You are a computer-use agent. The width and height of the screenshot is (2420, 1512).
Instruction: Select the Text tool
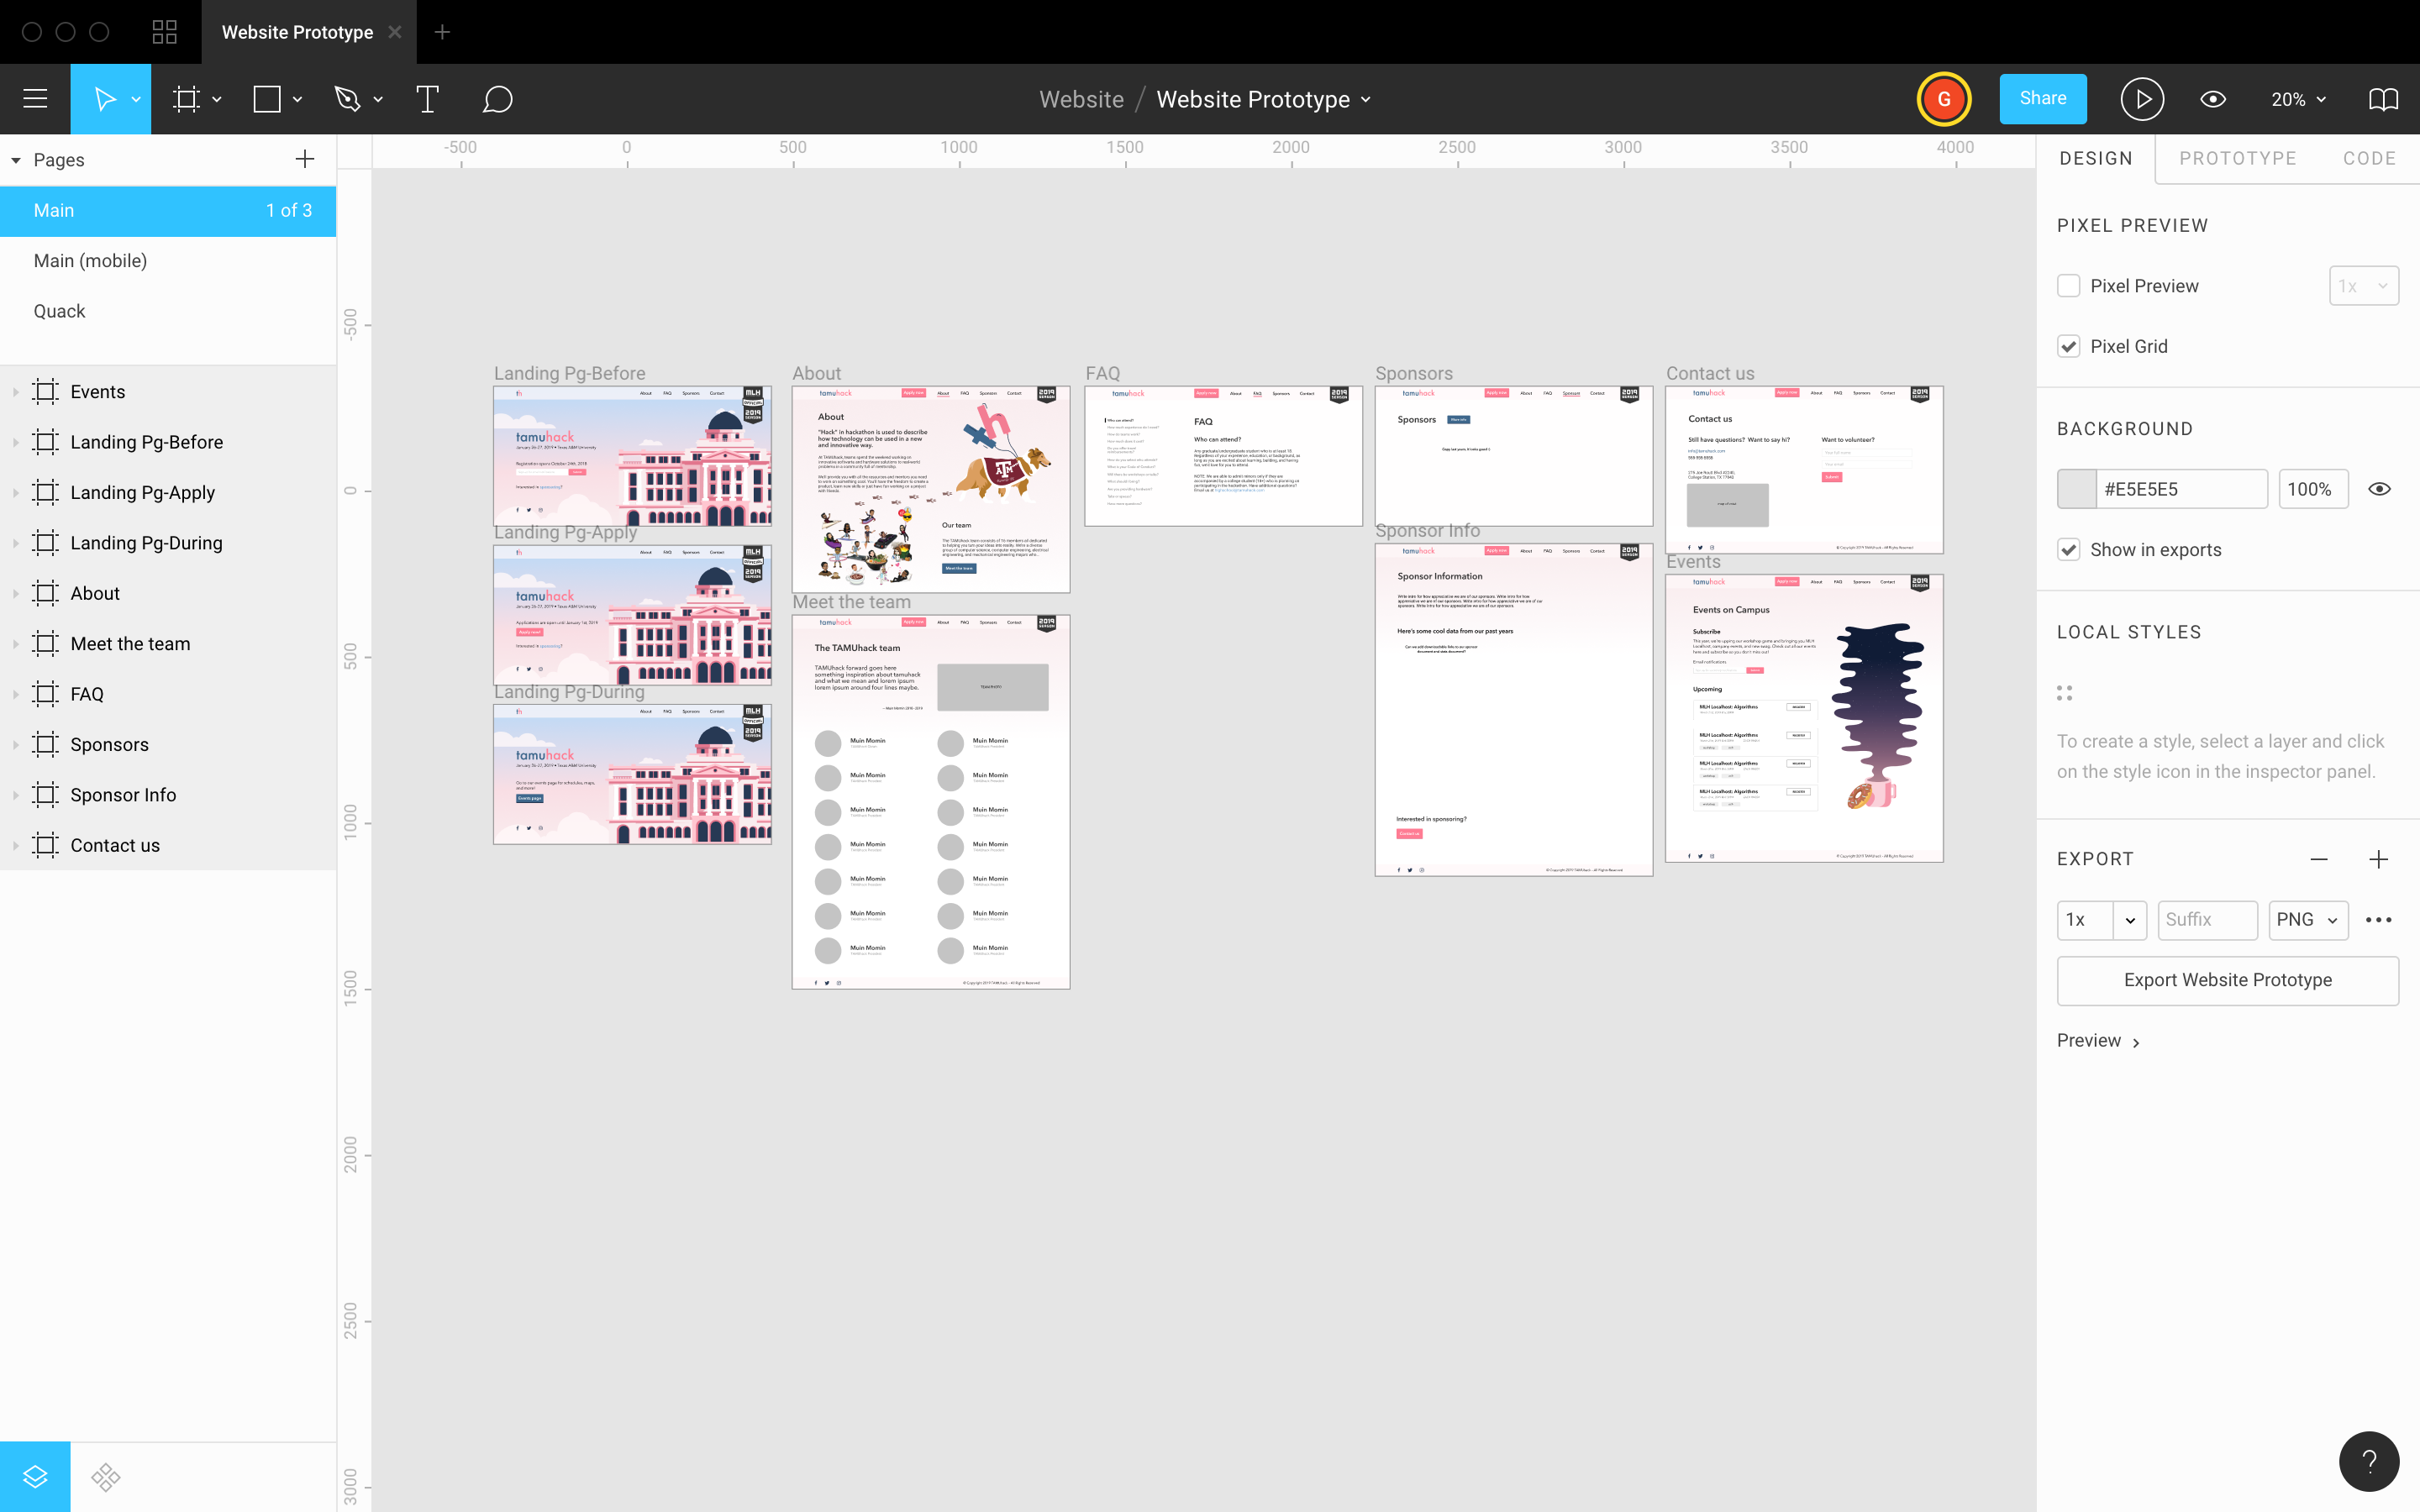point(427,99)
